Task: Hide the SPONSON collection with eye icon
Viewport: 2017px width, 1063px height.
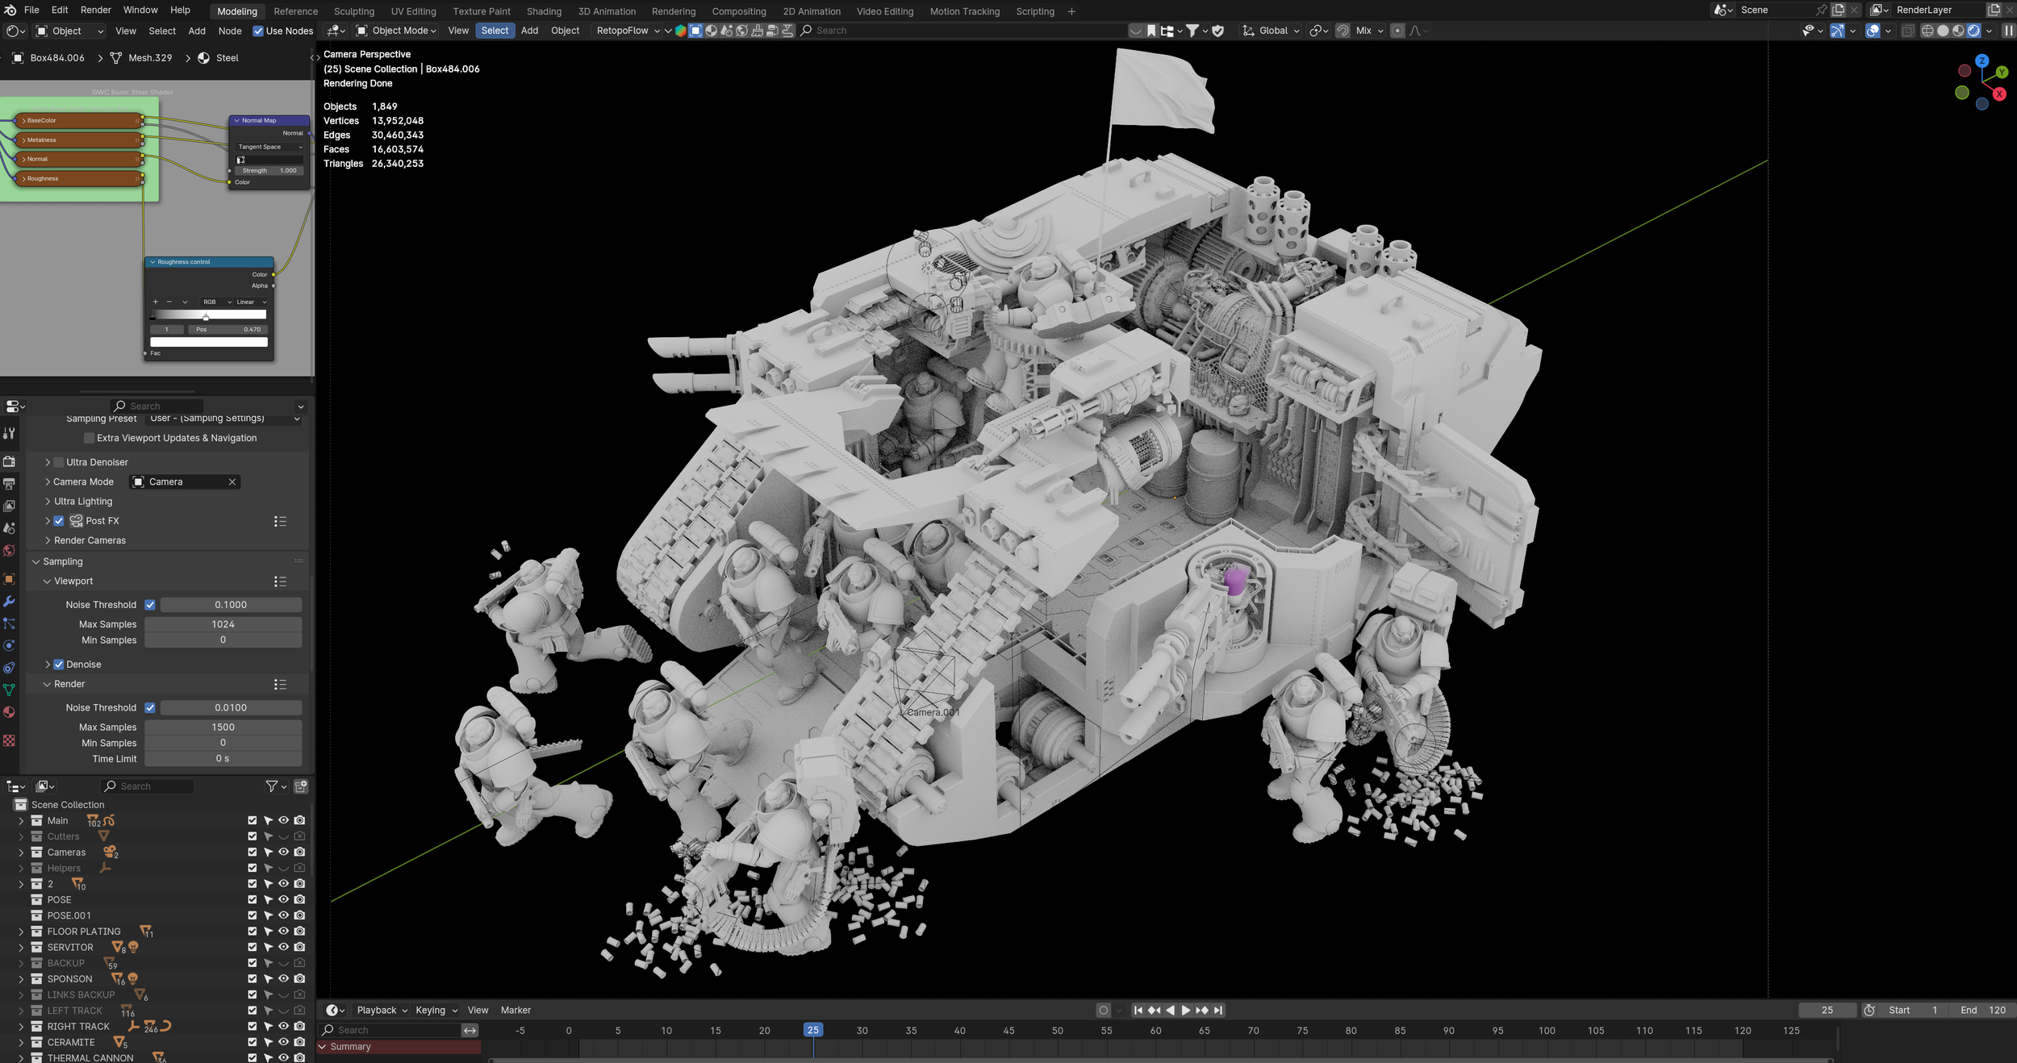Action: pyautogui.click(x=283, y=978)
